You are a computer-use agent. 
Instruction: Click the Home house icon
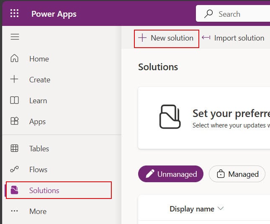[15, 58]
